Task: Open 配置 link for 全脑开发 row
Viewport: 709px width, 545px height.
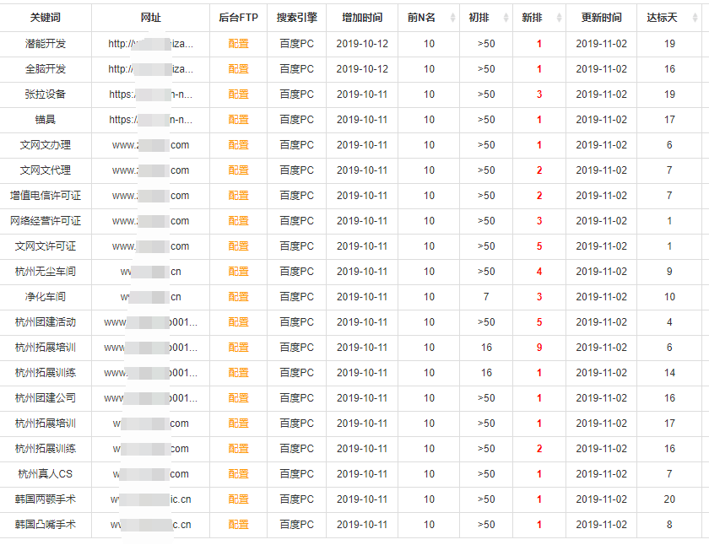Action: (x=238, y=69)
